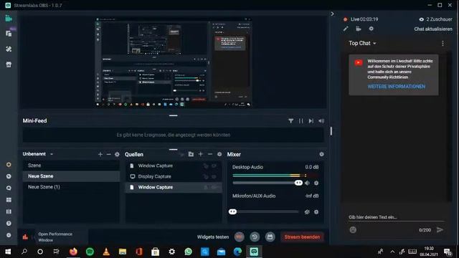Open the Alert Box tools sidebar icon
The width and height of the screenshot is (459, 258).
pos(9,49)
